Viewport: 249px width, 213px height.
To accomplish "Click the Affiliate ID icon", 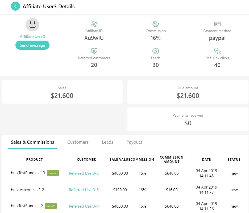I will (94, 24).
